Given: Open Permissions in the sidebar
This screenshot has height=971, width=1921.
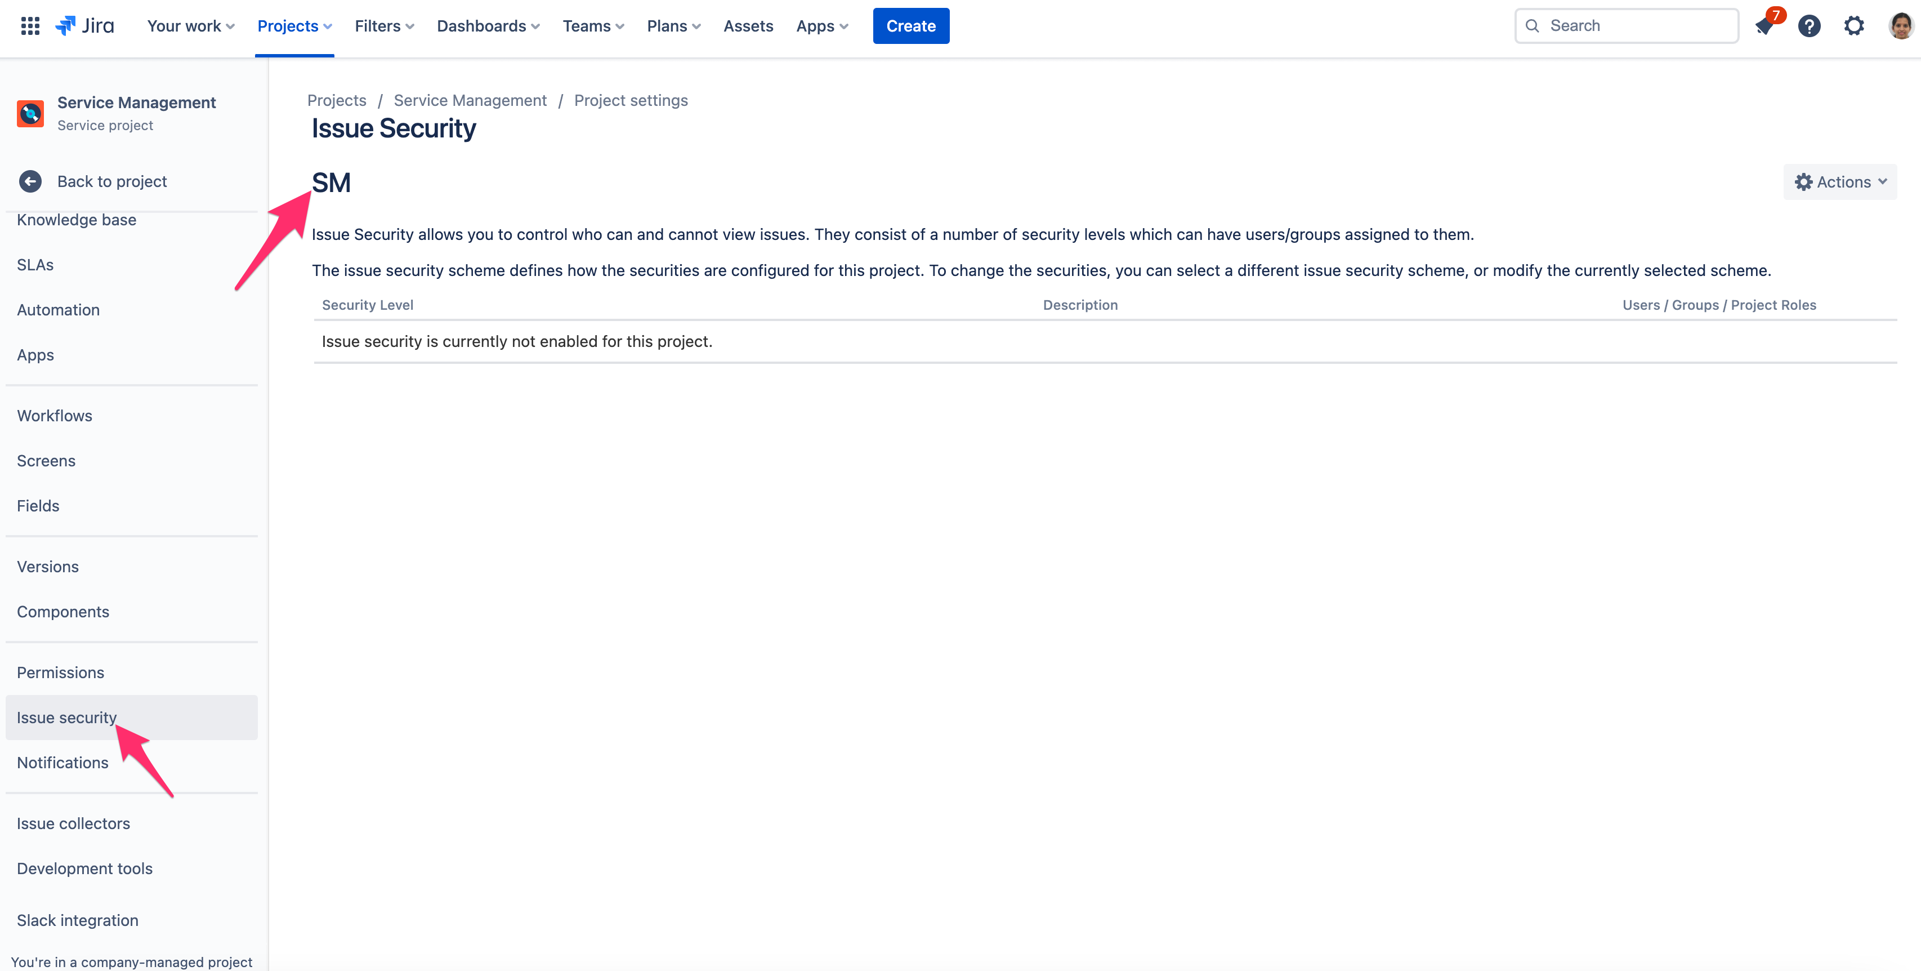Looking at the screenshot, I should tap(60, 672).
